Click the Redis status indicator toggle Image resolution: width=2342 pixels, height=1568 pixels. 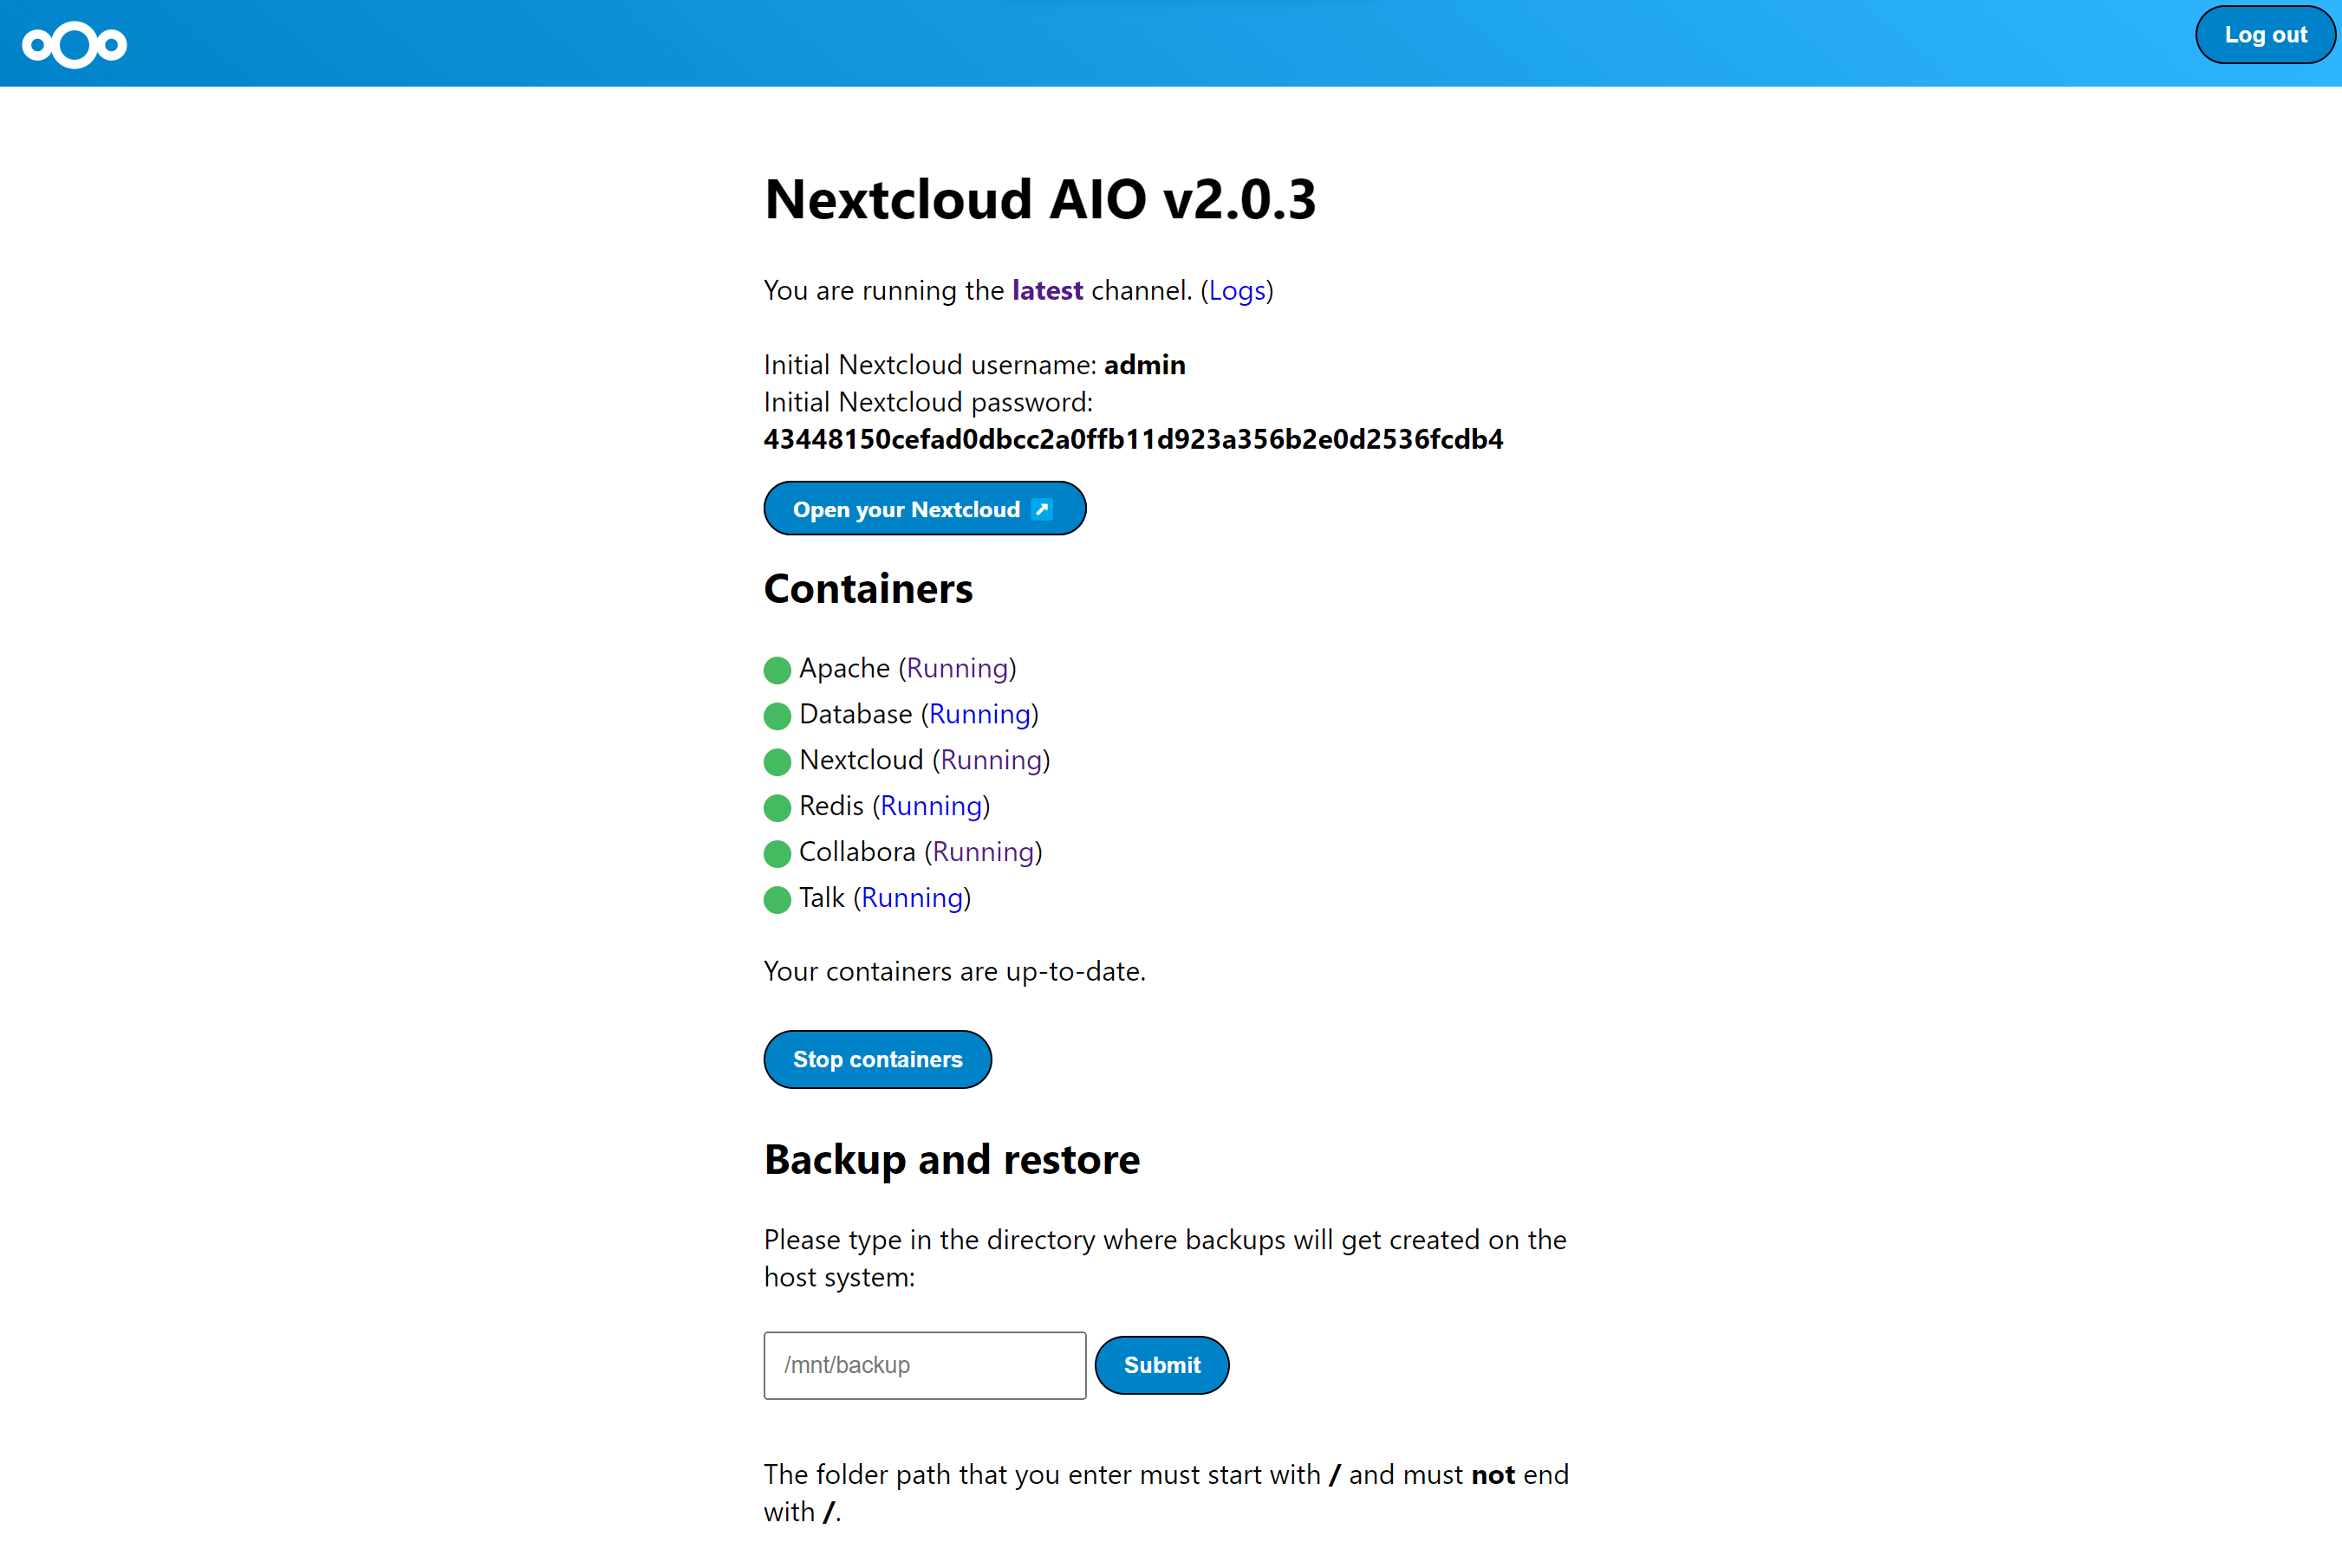click(x=776, y=807)
